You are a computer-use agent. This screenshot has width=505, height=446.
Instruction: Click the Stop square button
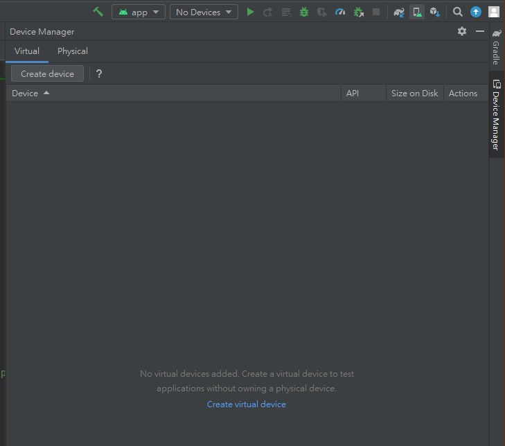coord(376,12)
